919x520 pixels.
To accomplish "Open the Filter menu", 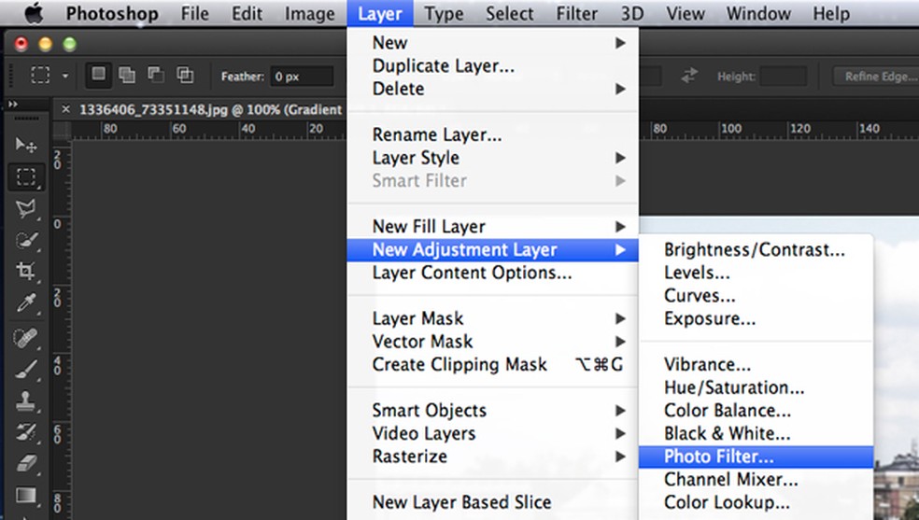I will pyautogui.click(x=577, y=13).
